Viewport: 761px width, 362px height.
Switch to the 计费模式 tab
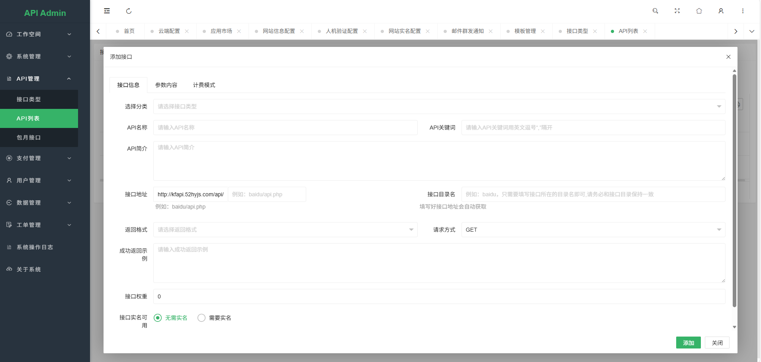pos(204,85)
